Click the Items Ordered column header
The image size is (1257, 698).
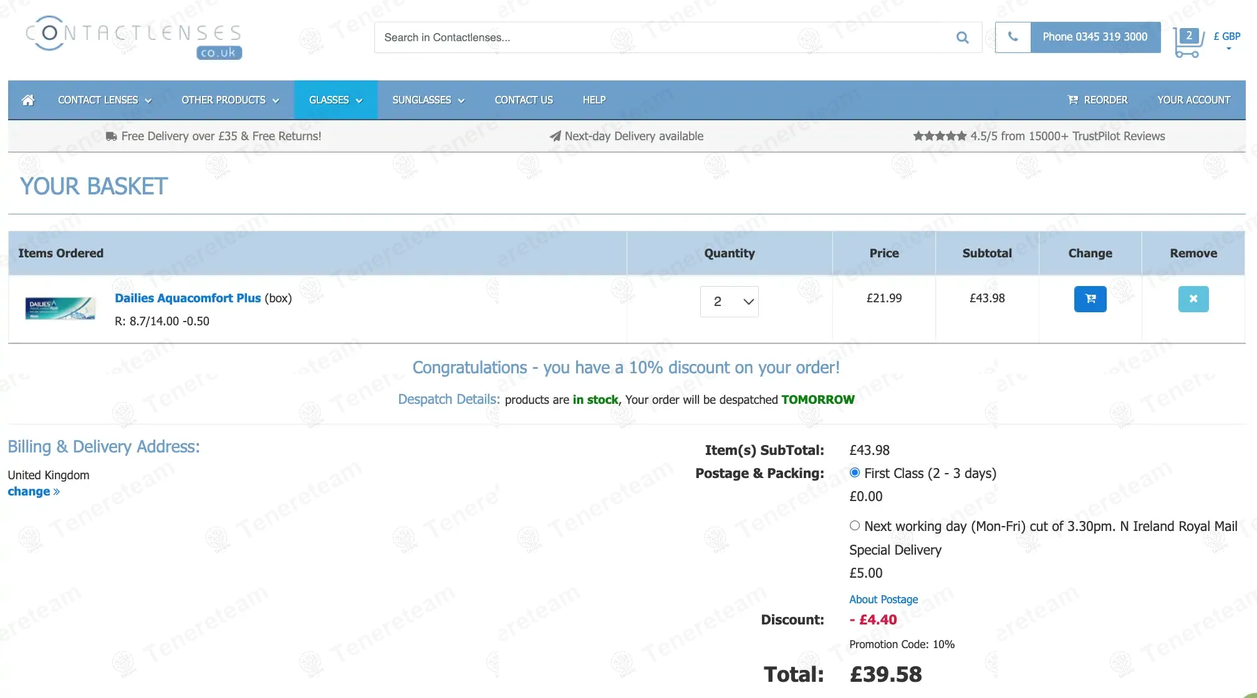click(x=60, y=253)
